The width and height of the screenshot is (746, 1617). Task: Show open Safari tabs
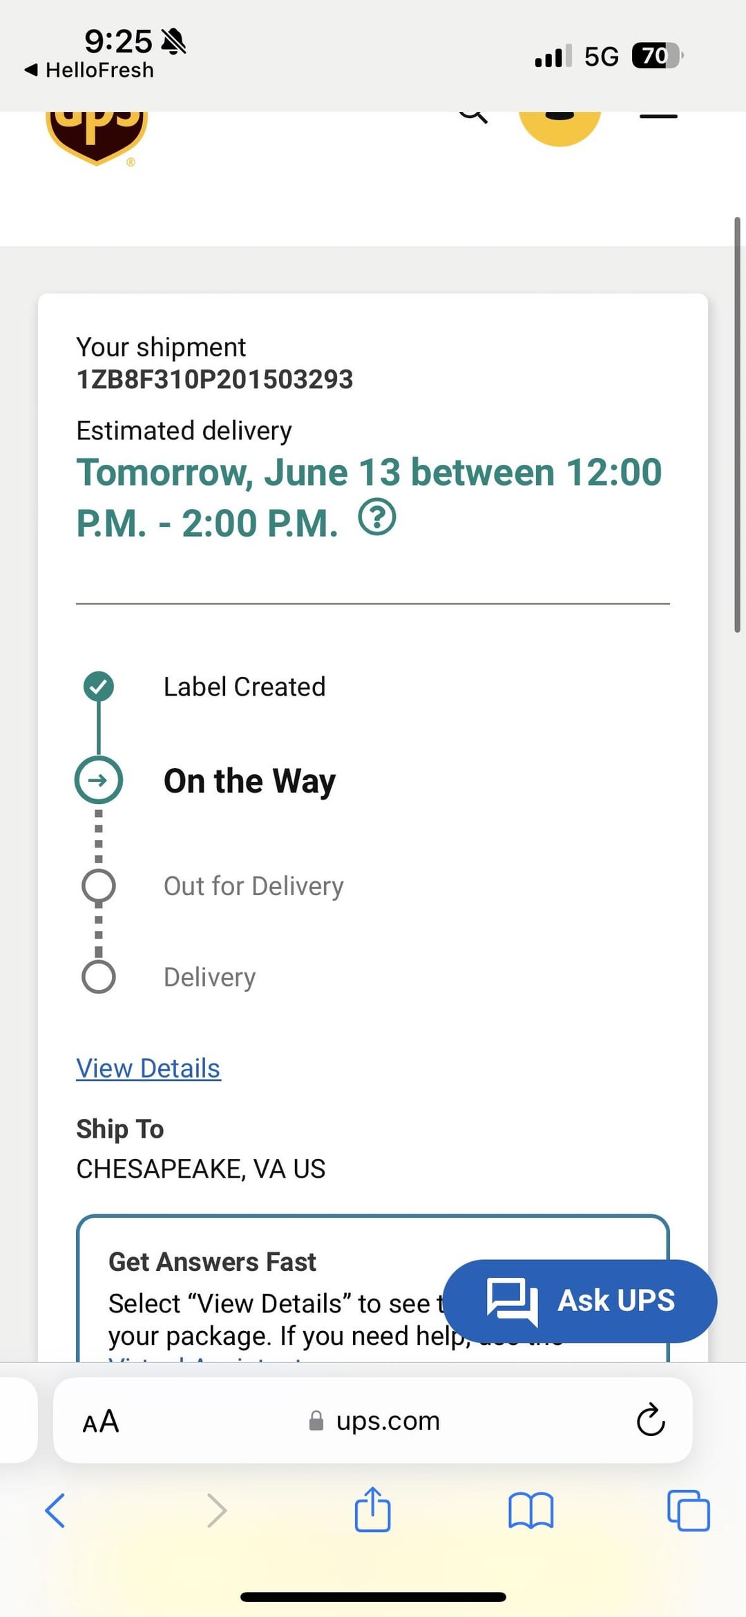688,1511
